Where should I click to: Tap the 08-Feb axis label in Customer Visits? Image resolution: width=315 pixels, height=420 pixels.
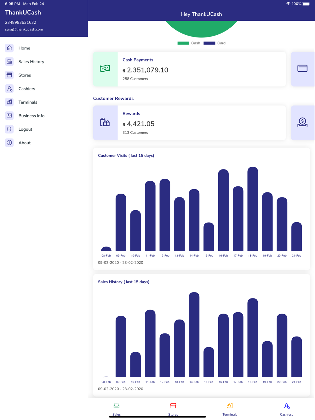tap(106, 256)
